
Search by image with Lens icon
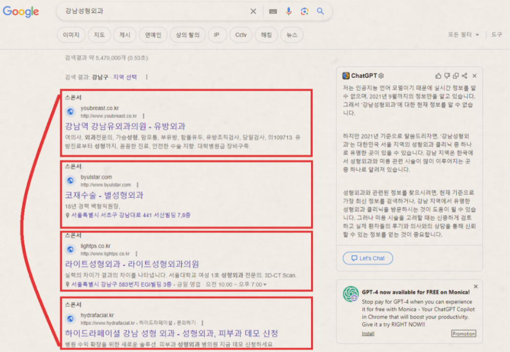coord(305,11)
